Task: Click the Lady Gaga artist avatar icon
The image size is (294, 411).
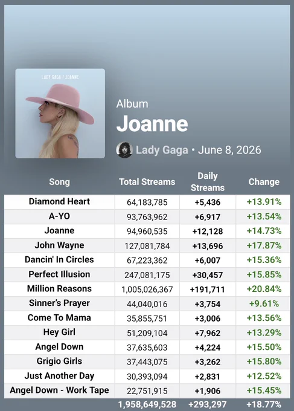Action: tap(124, 150)
